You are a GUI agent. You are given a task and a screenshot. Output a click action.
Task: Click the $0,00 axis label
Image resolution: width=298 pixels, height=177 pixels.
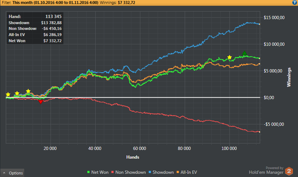click(x=269, y=98)
